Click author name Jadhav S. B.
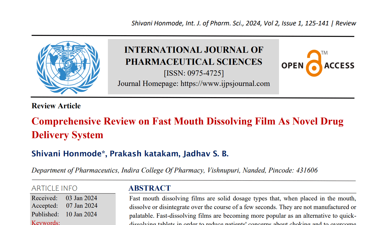 pos(206,154)
